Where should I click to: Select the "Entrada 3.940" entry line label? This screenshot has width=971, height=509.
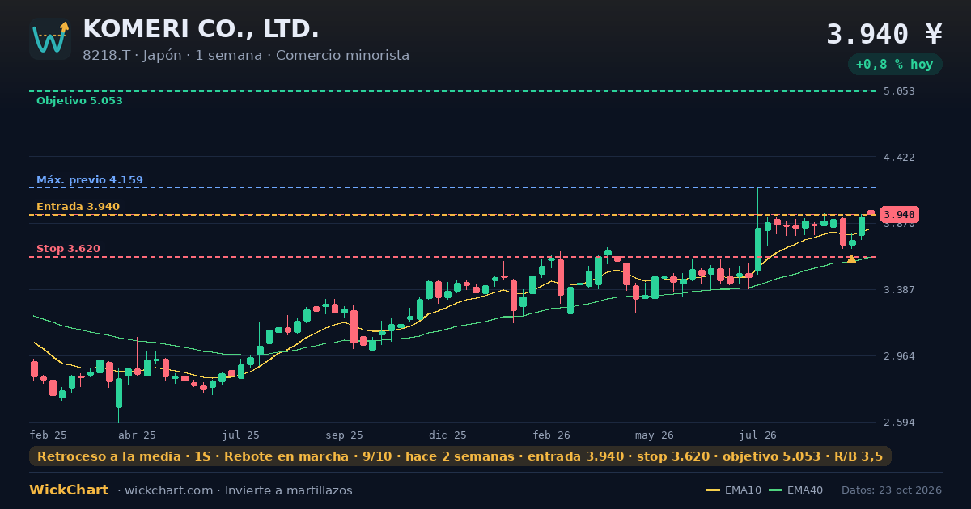pyautogui.click(x=78, y=207)
